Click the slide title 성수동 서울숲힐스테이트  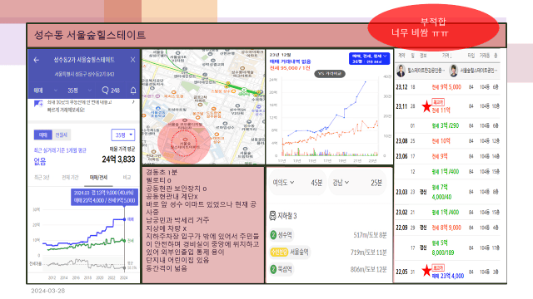click(x=90, y=35)
